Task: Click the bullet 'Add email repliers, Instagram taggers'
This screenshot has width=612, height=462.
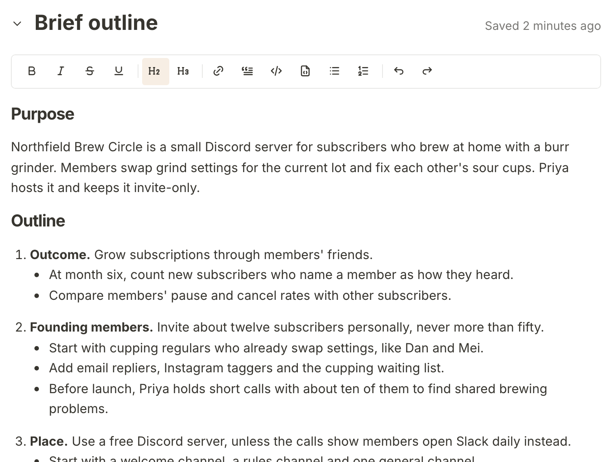Action: pyautogui.click(x=246, y=368)
